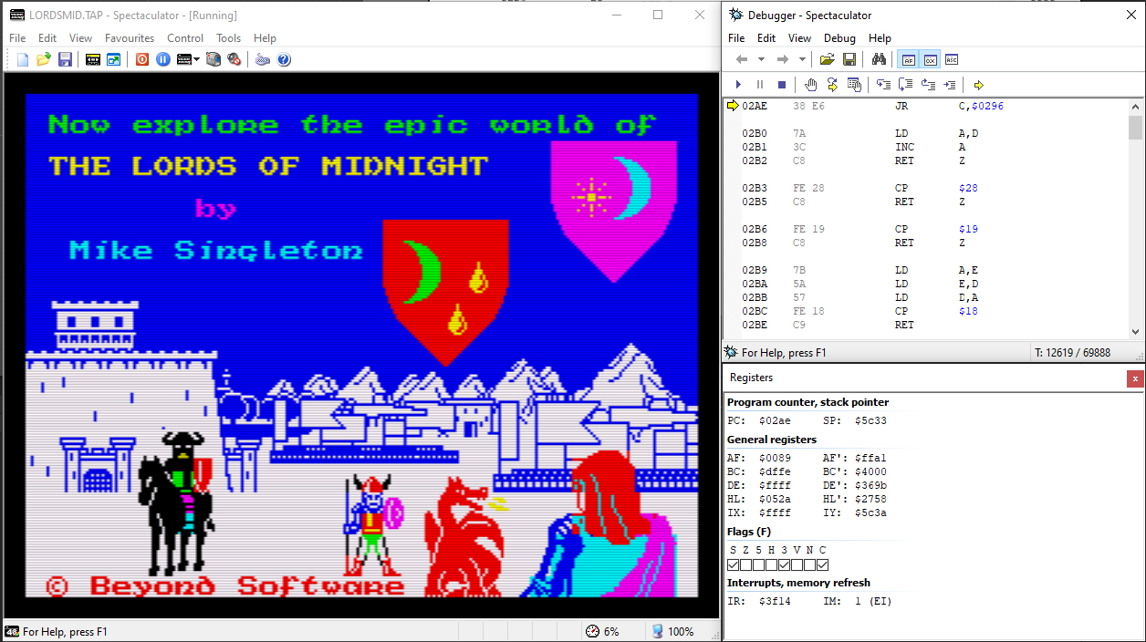Open help with blue question mark icon
Screen dimensions: 1146x642
tap(284, 59)
